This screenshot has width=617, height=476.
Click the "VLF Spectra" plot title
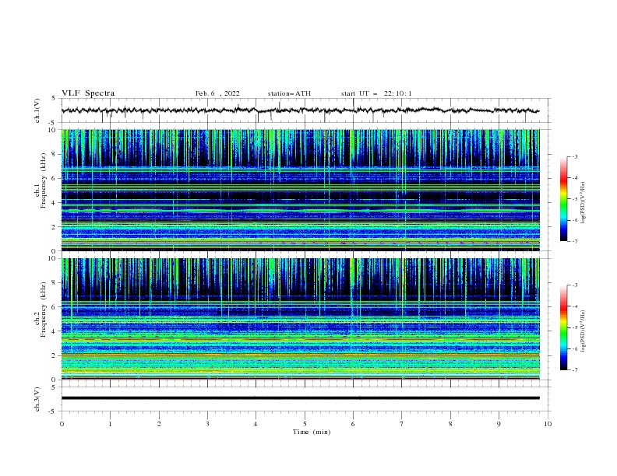click(x=88, y=93)
